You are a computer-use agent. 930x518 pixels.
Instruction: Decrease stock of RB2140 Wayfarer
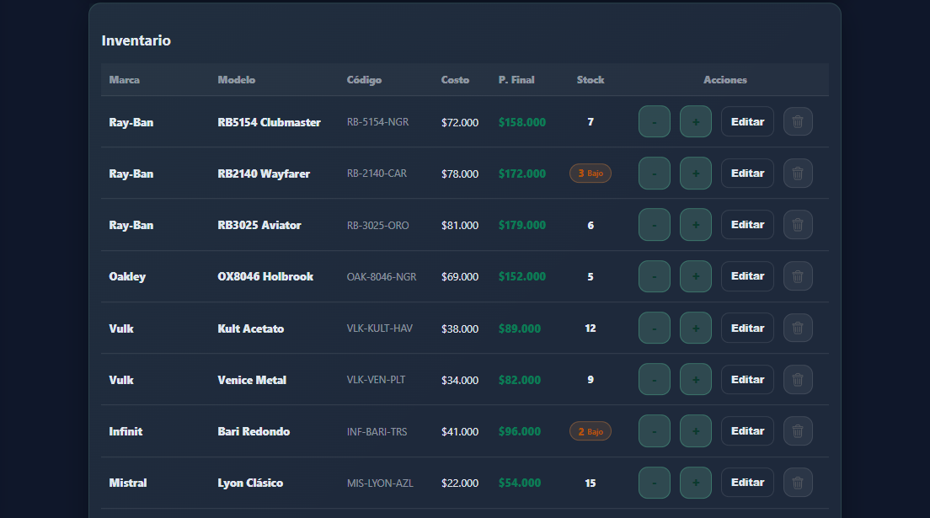(655, 174)
